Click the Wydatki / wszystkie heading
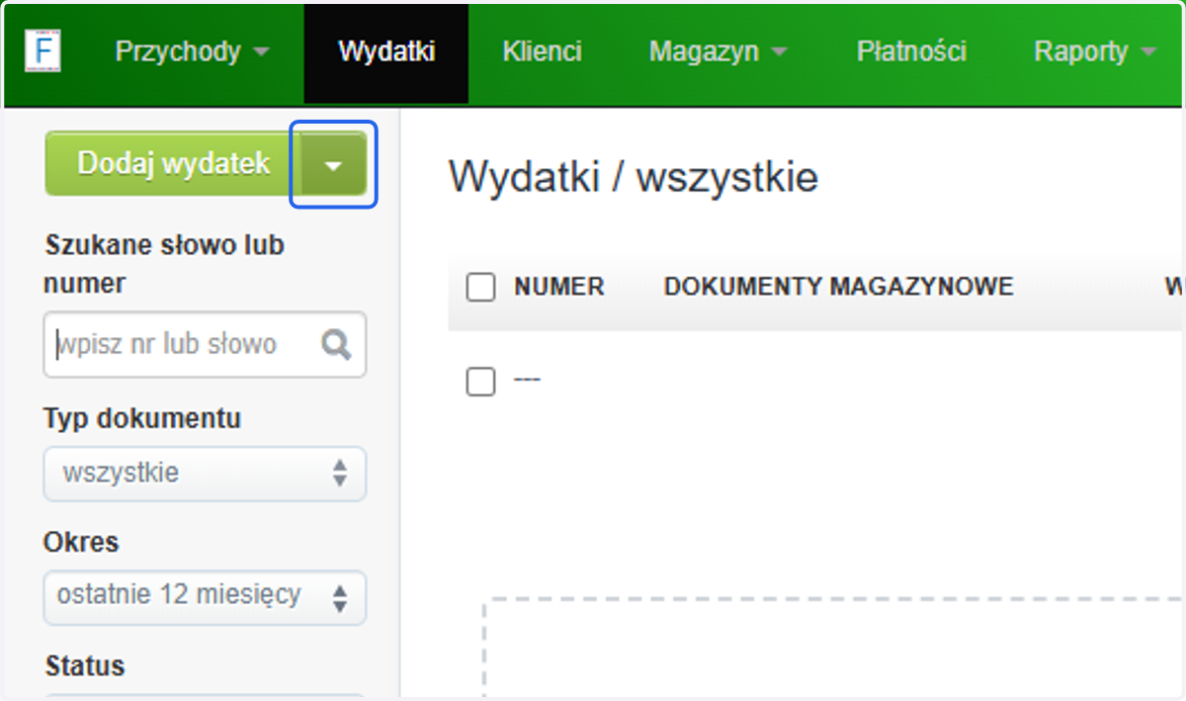 (634, 178)
